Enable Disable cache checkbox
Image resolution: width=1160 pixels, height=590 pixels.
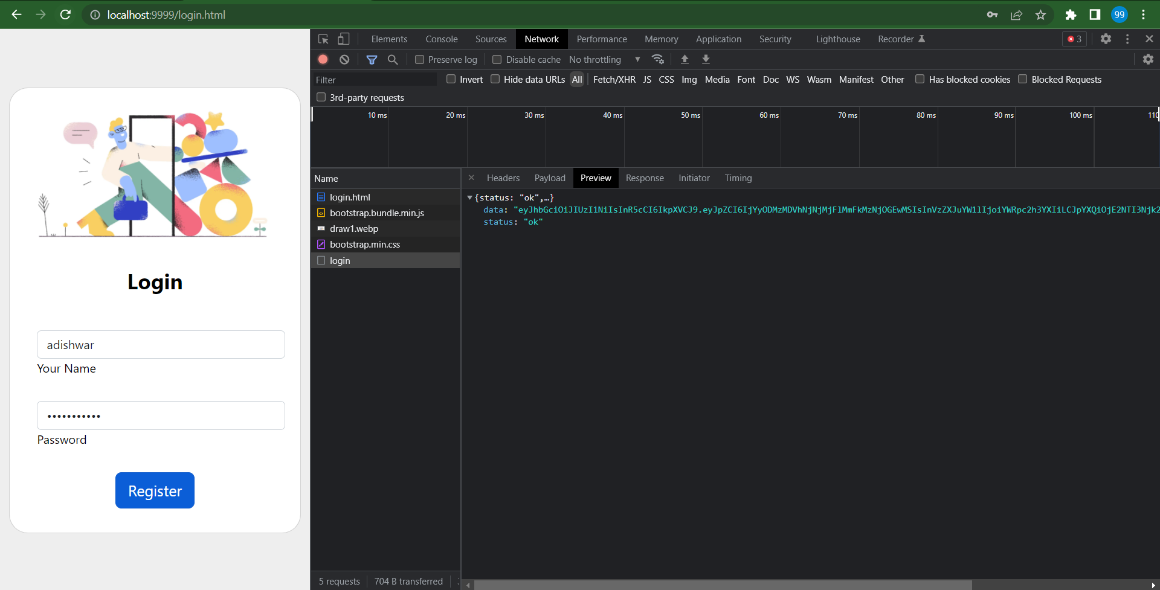coord(497,59)
